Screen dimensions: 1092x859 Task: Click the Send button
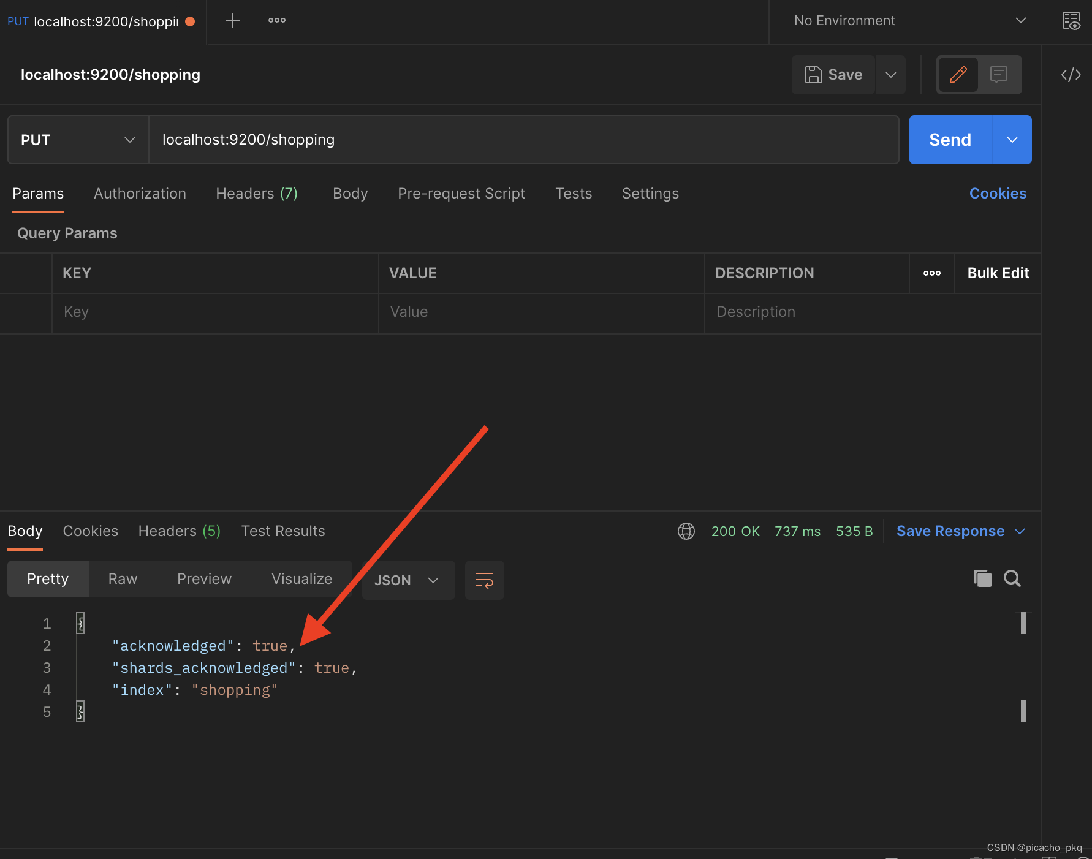(950, 140)
